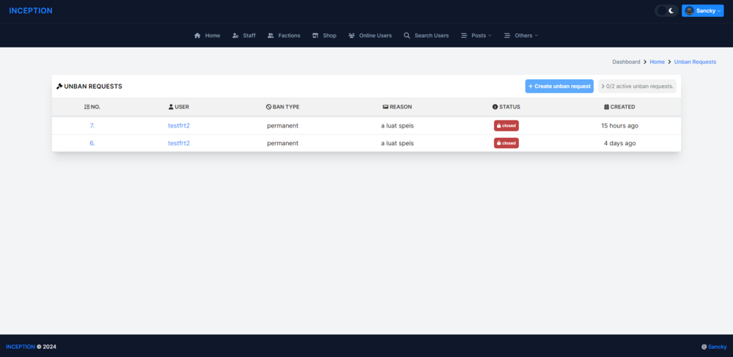Open Search Users page
Screen dimensions: 733x357
click(x=427, y=35)
